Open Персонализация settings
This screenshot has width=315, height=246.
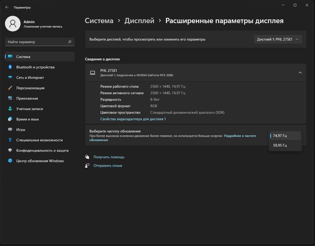coord(40,88)
